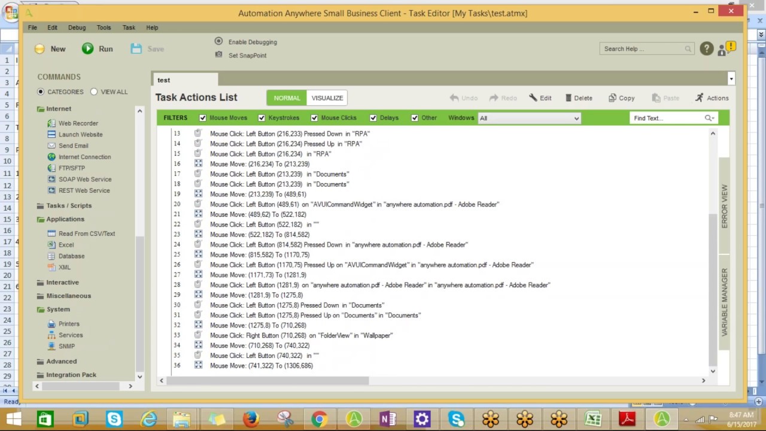Uncheck the Mouse Clicks filter
The width and height of the screenshot is (766, 431).
tap(314, 118)
